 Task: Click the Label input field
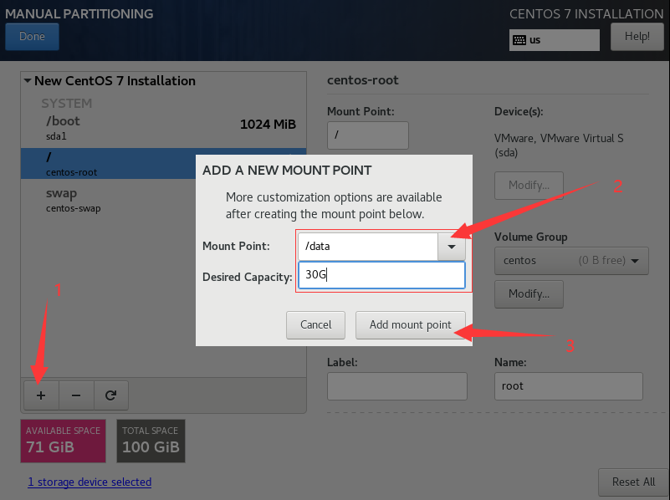pos(397,386)
